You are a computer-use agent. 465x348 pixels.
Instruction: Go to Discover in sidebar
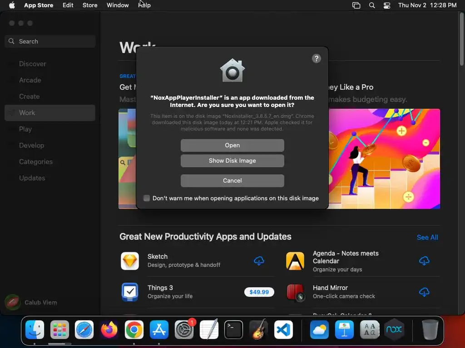[x=32, y=64]
